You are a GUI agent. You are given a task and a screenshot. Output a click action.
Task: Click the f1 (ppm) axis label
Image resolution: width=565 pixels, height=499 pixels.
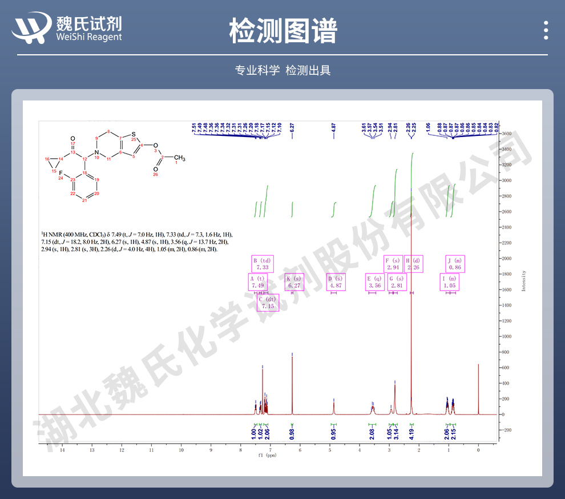267,456
